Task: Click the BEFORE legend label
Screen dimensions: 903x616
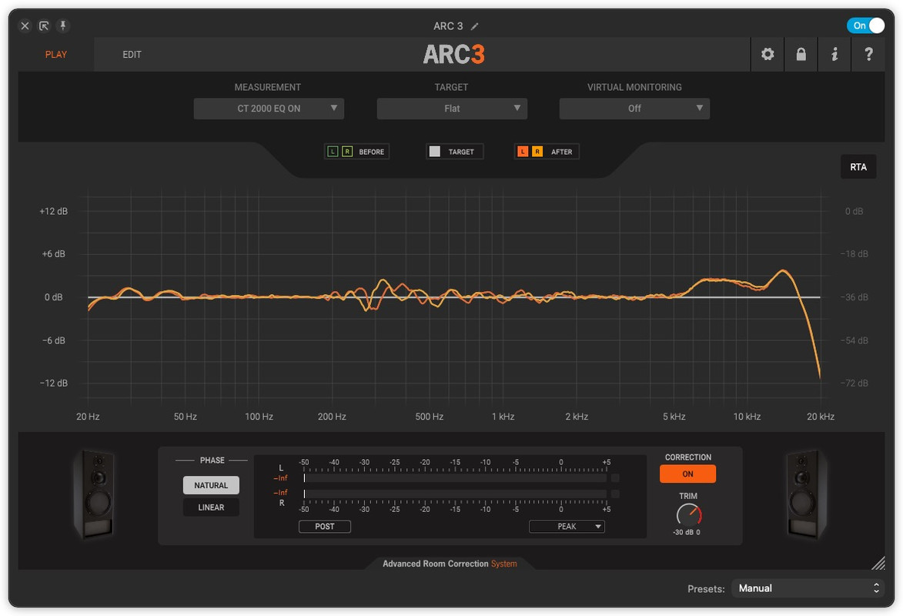Action: [x=372, y=152]
